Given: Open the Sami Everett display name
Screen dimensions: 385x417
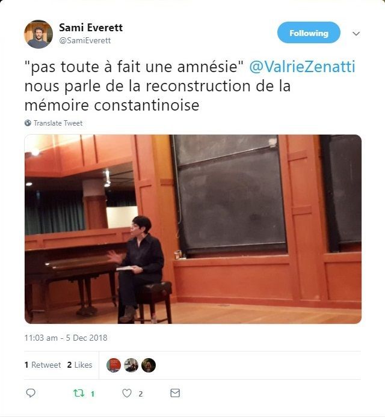Looking at the screenshot, I should click(x=91, y=28).
